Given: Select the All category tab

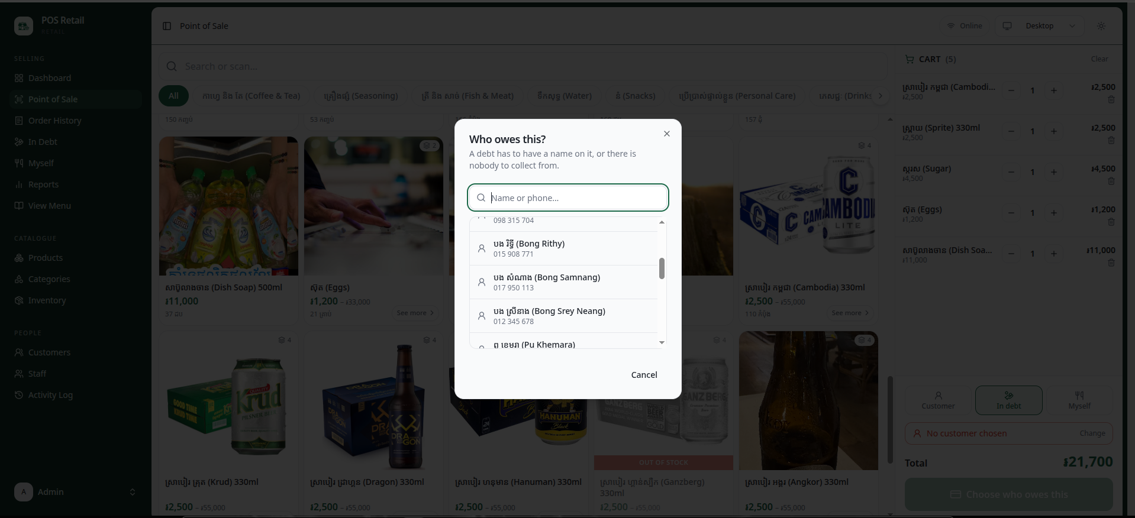Looking at the screenshot, I should pyautogui.click(x=173, y=96).
